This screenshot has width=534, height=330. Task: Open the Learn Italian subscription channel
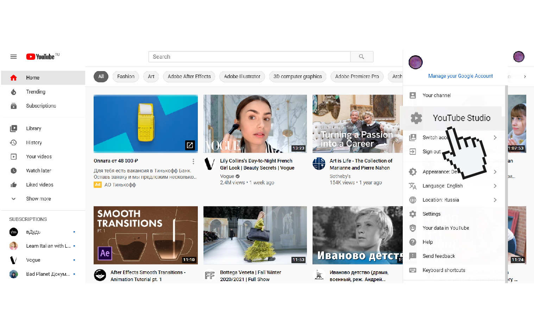pos(43,246)
